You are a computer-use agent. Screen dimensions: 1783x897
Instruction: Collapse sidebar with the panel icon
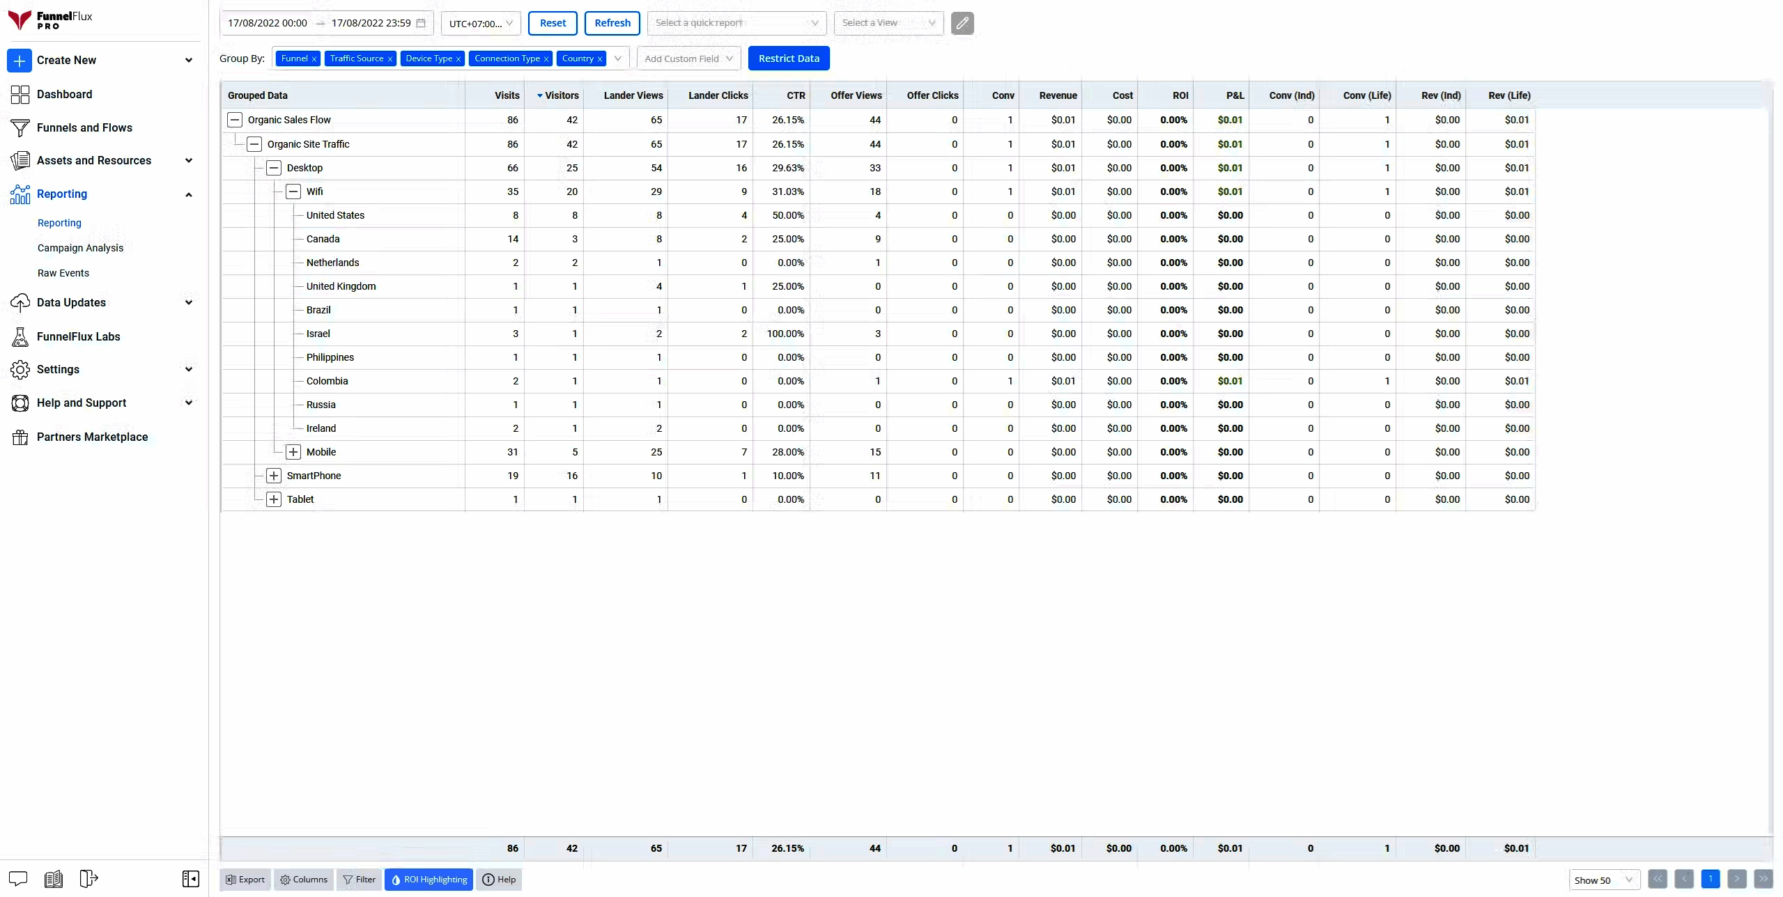(x=190, y=879)
